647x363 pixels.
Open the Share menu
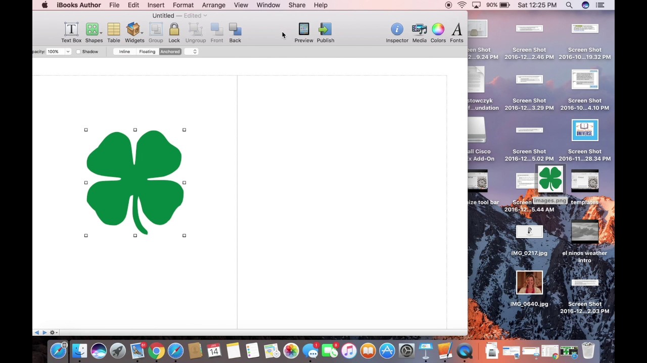(297, 5)
